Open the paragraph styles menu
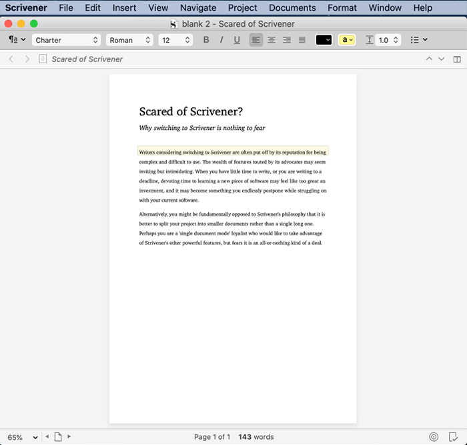 [x=17, y=39]
